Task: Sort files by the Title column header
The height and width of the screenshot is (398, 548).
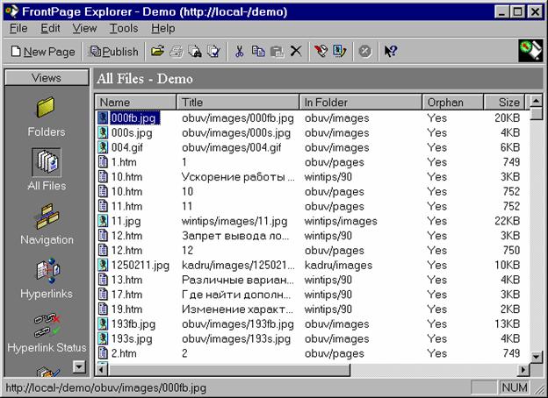Action: coord(237,102)
